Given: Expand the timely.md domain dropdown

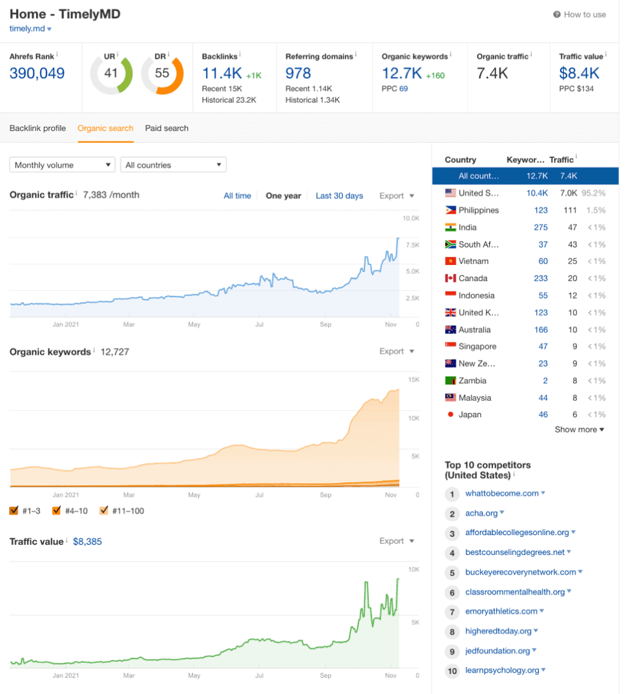Looking at the screenshot, I should [49, 29].
